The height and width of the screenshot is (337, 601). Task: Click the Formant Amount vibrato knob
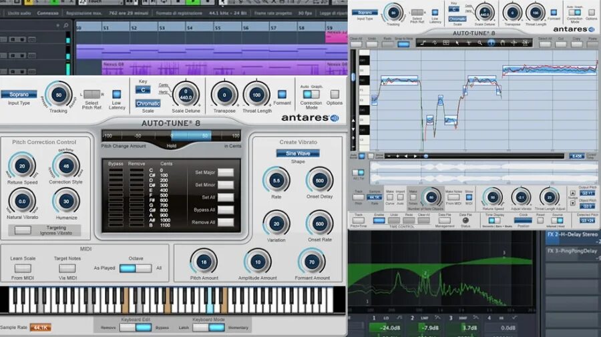pyautogui.click(x=312, y=262)
